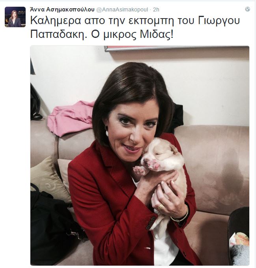Click the display name Άννα Ασημακοπούλου
This screenshot has height=268, width=256.
62,9
